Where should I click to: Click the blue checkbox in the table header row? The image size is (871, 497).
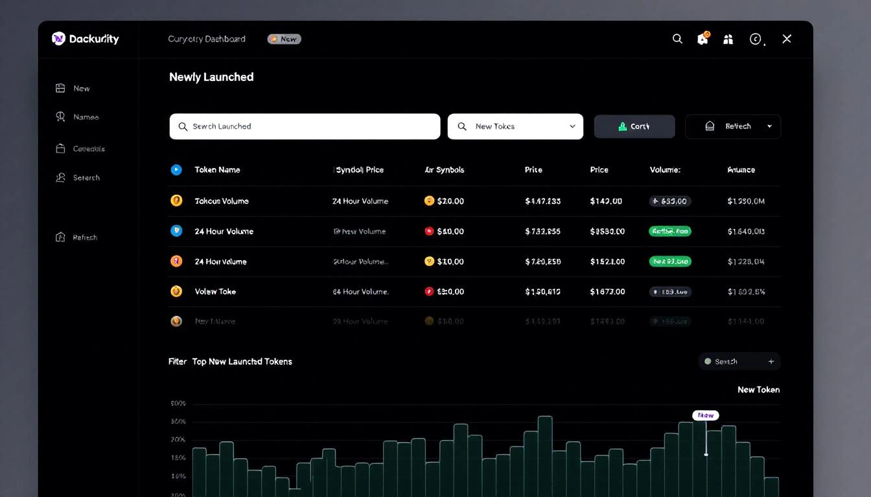(176, 170)
